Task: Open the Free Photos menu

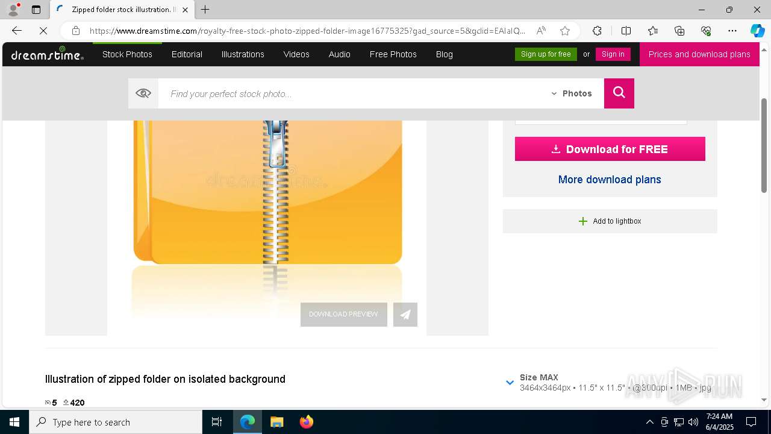Action: (393, 54)
